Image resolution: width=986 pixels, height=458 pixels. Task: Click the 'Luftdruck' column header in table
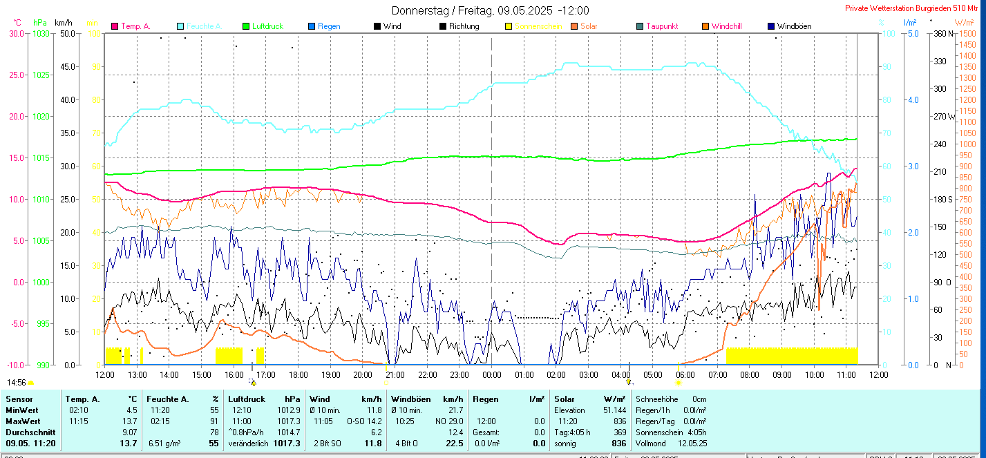248,399
